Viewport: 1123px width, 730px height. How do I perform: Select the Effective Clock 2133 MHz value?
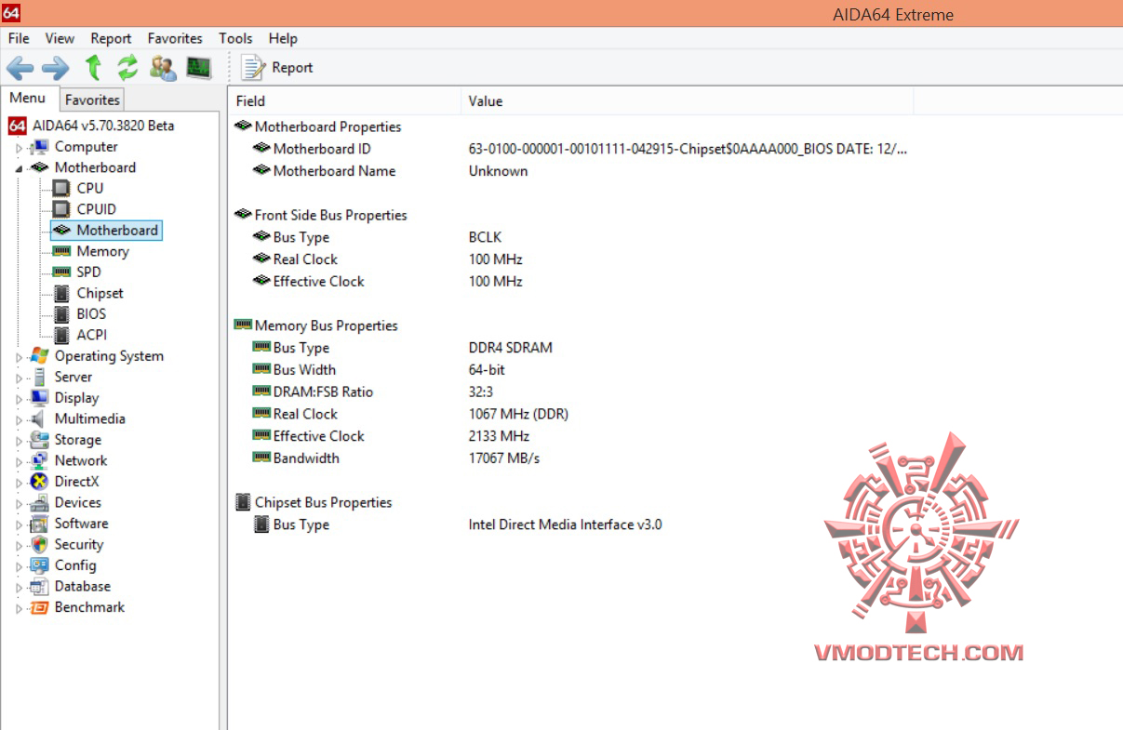click(x=499, y=436)
